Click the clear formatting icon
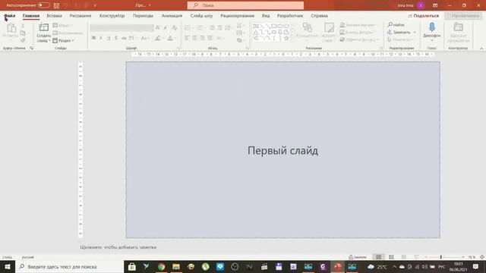Screen dimensions: 486x273 point(174,28)
